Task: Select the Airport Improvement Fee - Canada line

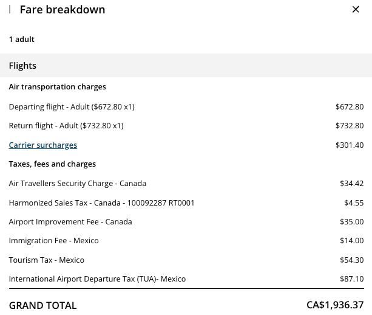Action: click(70, 222)
